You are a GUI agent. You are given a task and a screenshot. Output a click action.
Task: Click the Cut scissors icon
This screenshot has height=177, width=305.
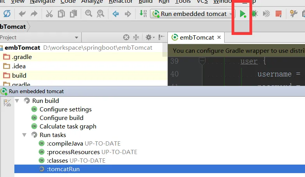click(49, 14)
